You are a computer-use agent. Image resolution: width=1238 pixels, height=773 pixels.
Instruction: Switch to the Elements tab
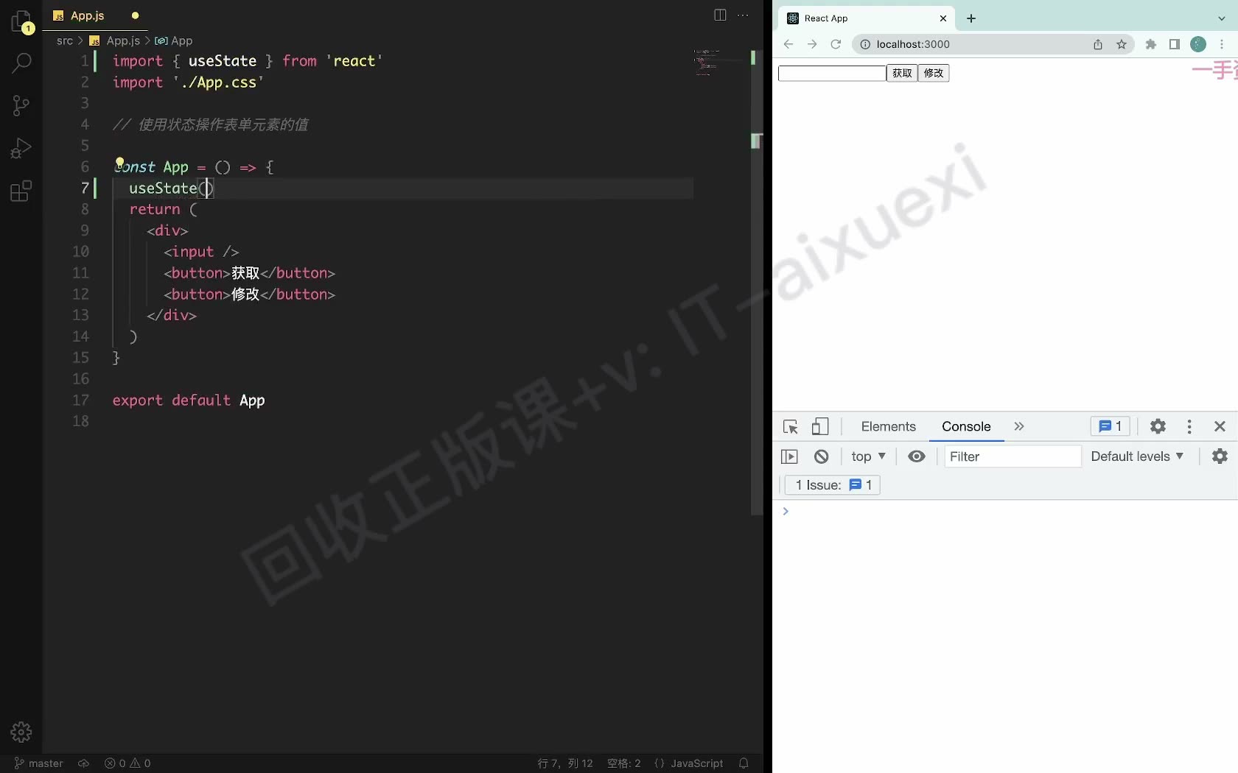[x=888, y=426]
